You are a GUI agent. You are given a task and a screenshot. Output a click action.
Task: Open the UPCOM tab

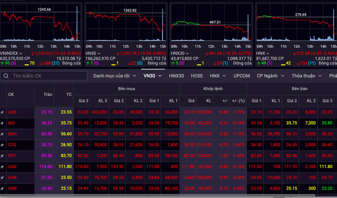(241, 76)
